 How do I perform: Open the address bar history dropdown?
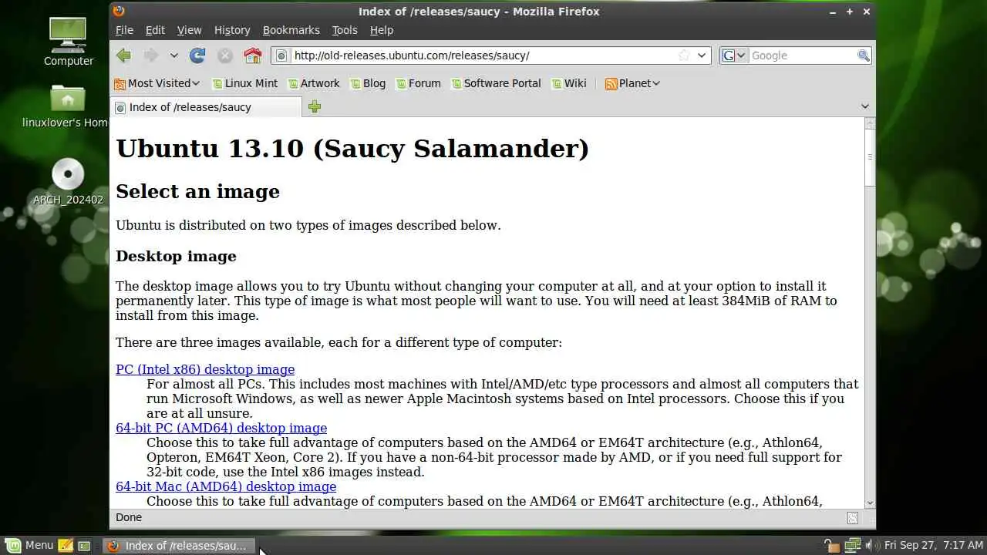[702, 55]
